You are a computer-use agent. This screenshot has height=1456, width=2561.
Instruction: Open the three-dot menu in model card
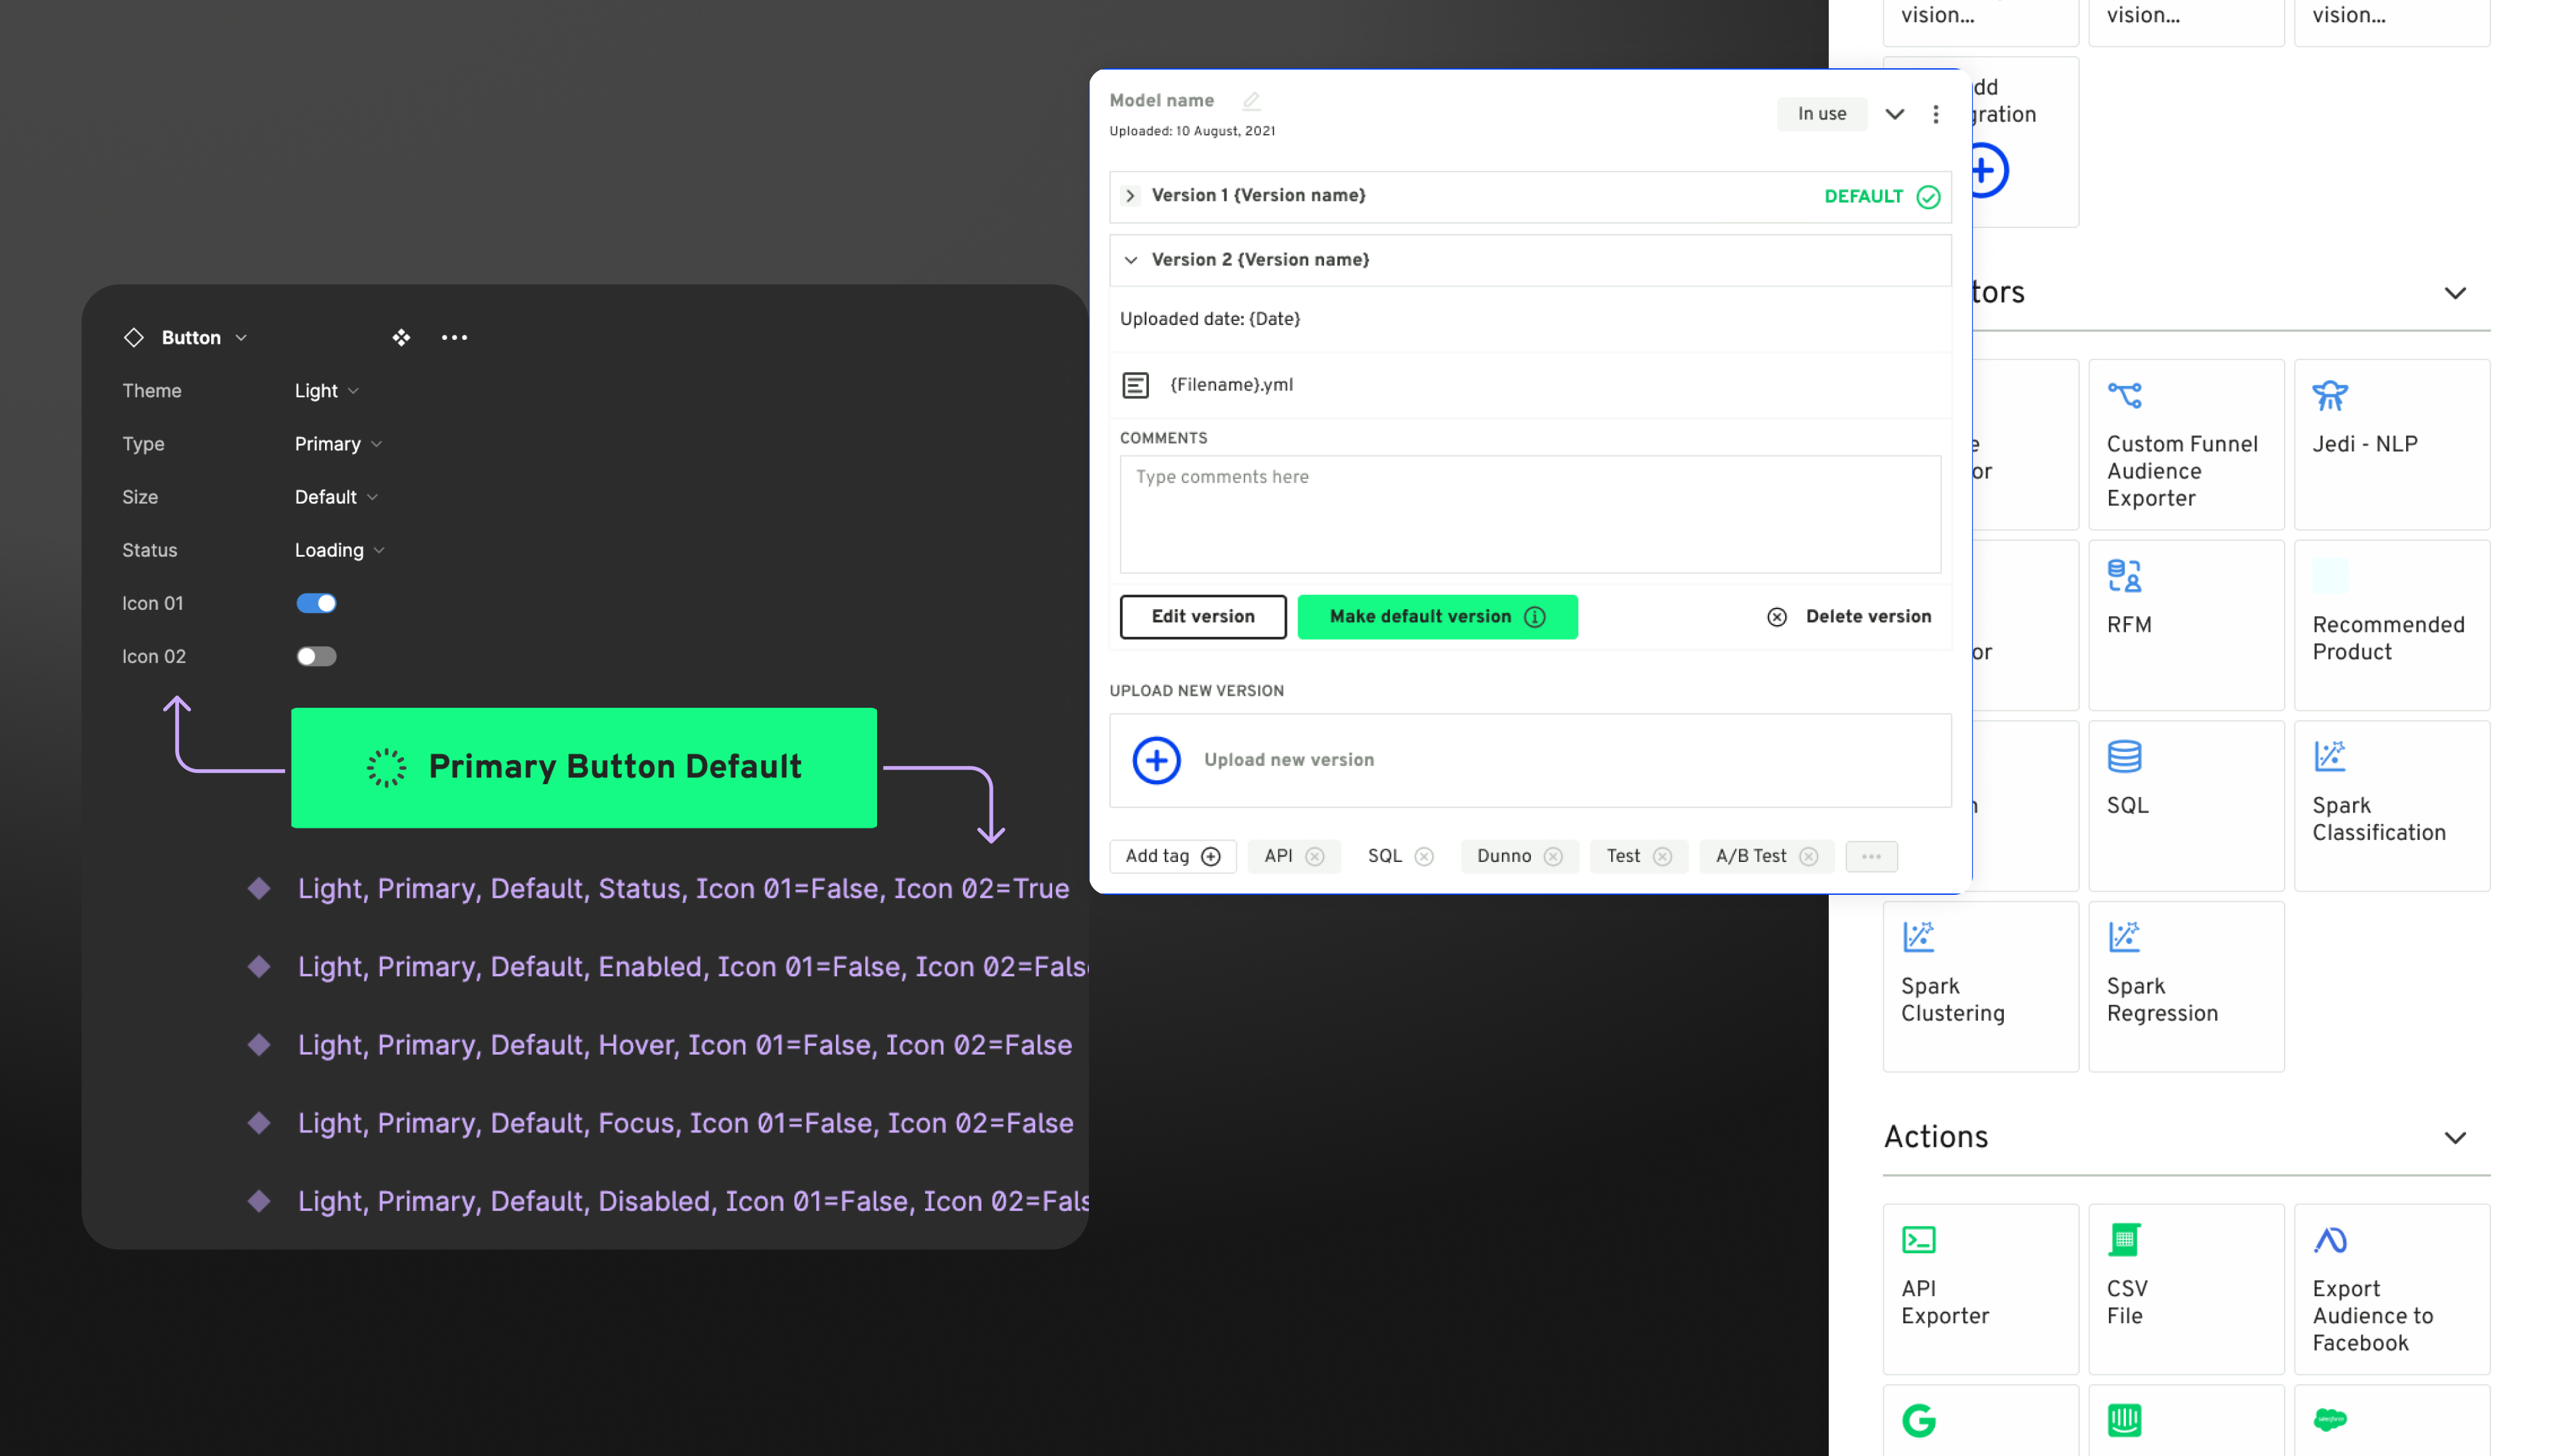click(1936, 114)
